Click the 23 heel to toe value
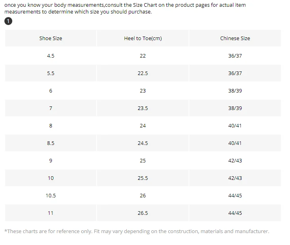 pyautogui.click(x=143, y=91)
